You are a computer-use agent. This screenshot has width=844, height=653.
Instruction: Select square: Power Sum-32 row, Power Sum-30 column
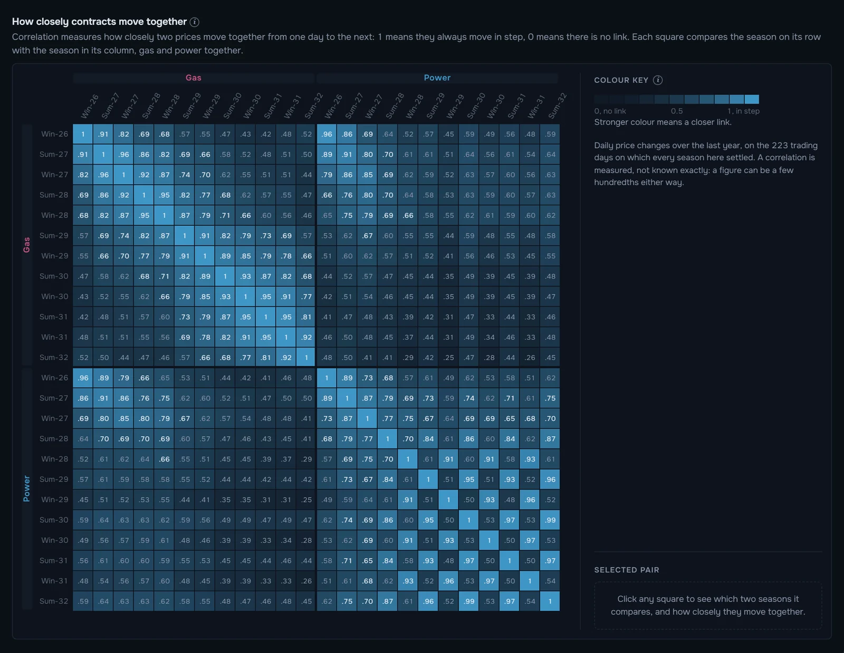pos(469,601)
